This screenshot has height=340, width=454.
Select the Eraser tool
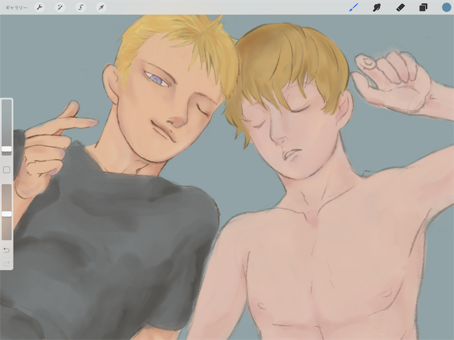[x=400, y=7]
